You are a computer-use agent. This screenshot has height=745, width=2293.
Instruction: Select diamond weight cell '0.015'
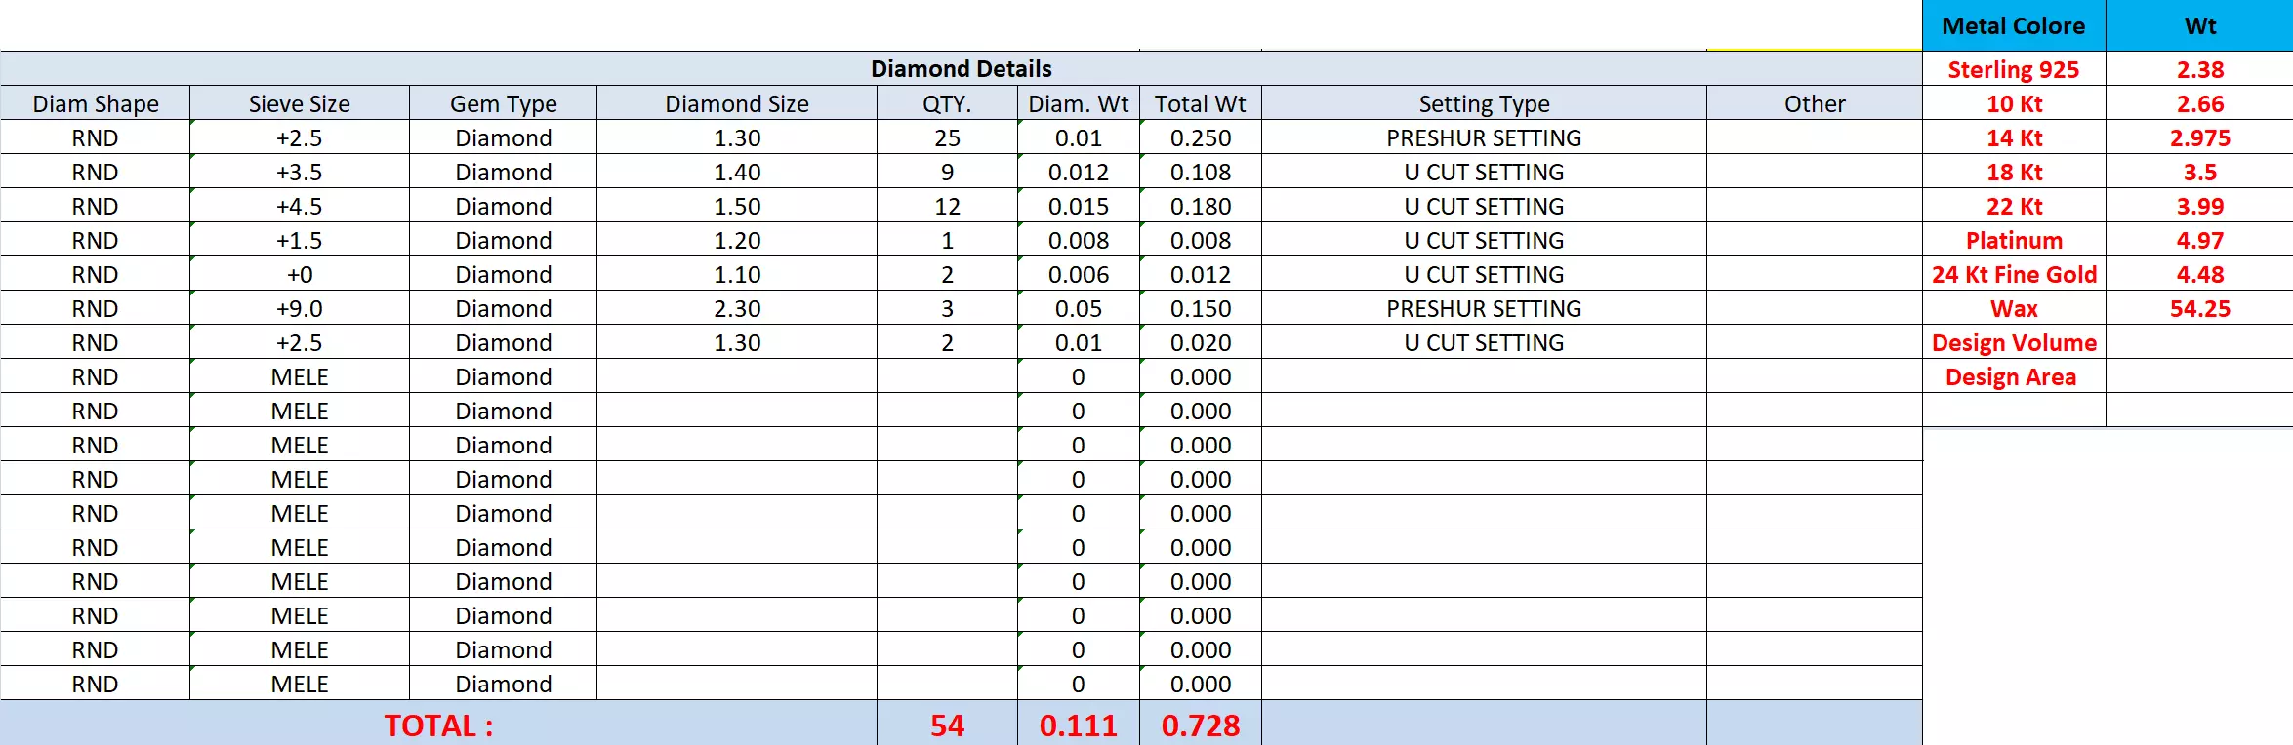pos(1079,206)
